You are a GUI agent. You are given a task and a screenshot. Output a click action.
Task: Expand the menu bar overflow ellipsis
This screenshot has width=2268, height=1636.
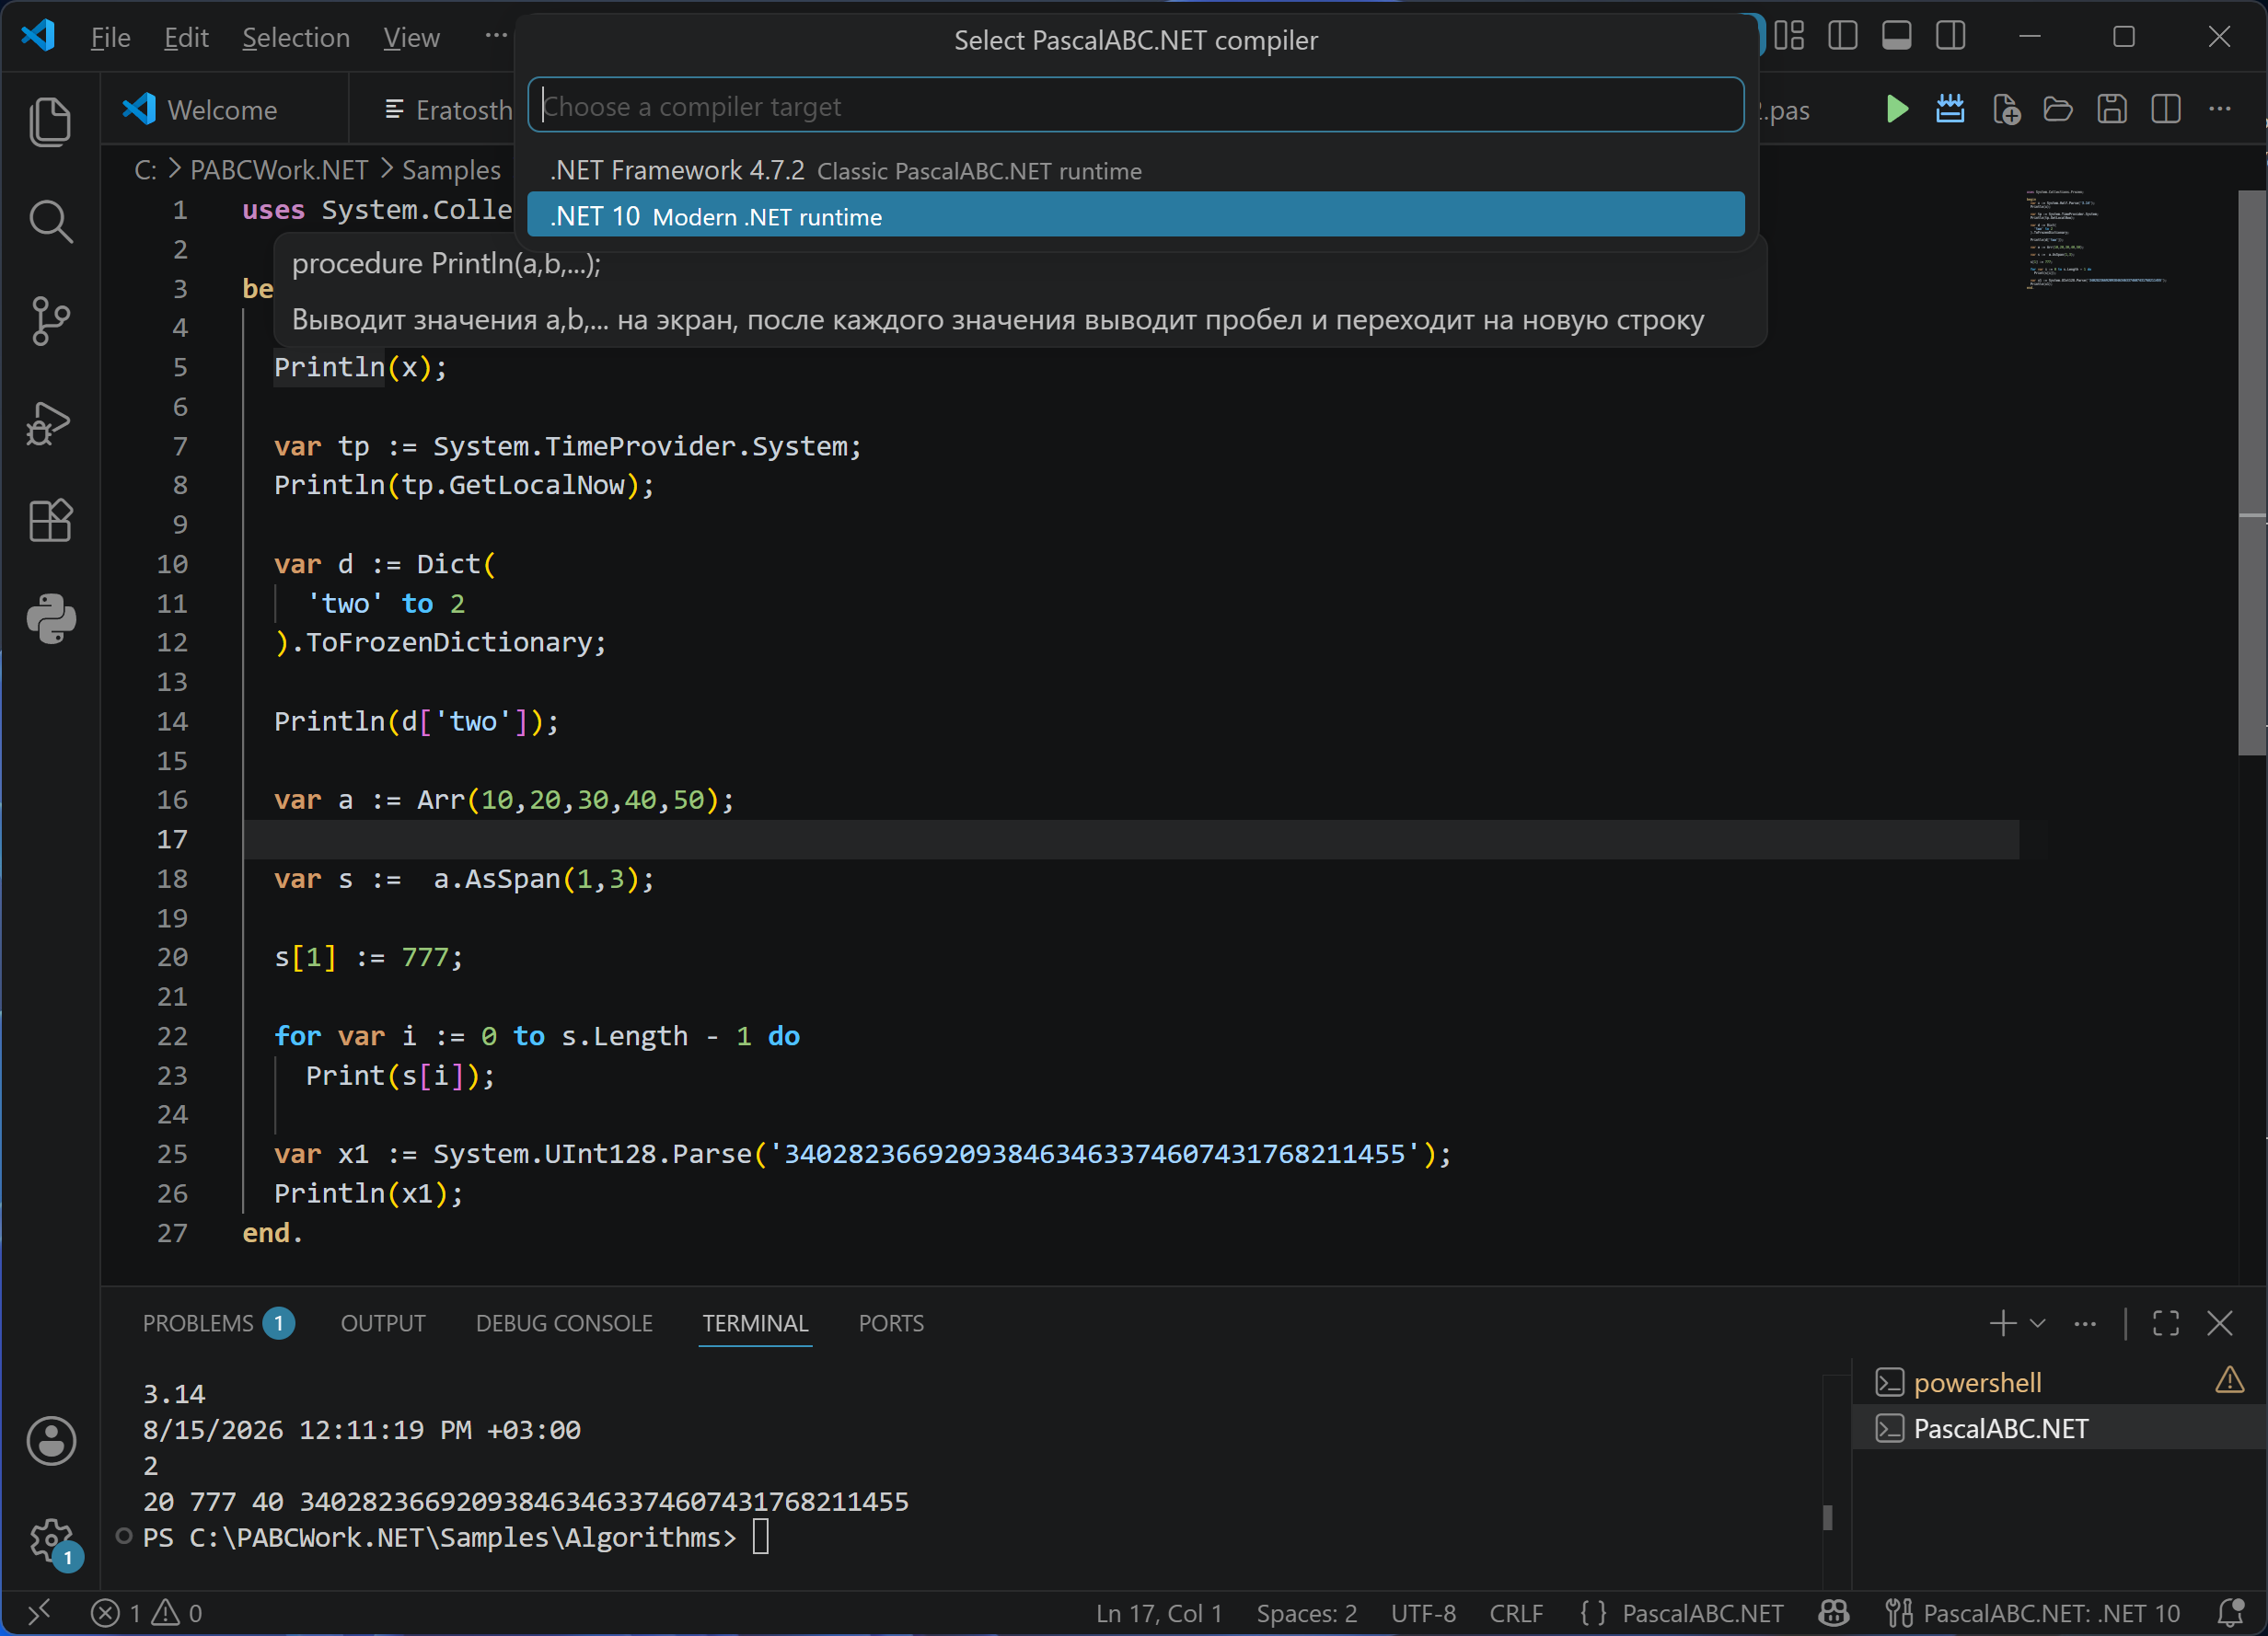(496, 37)
